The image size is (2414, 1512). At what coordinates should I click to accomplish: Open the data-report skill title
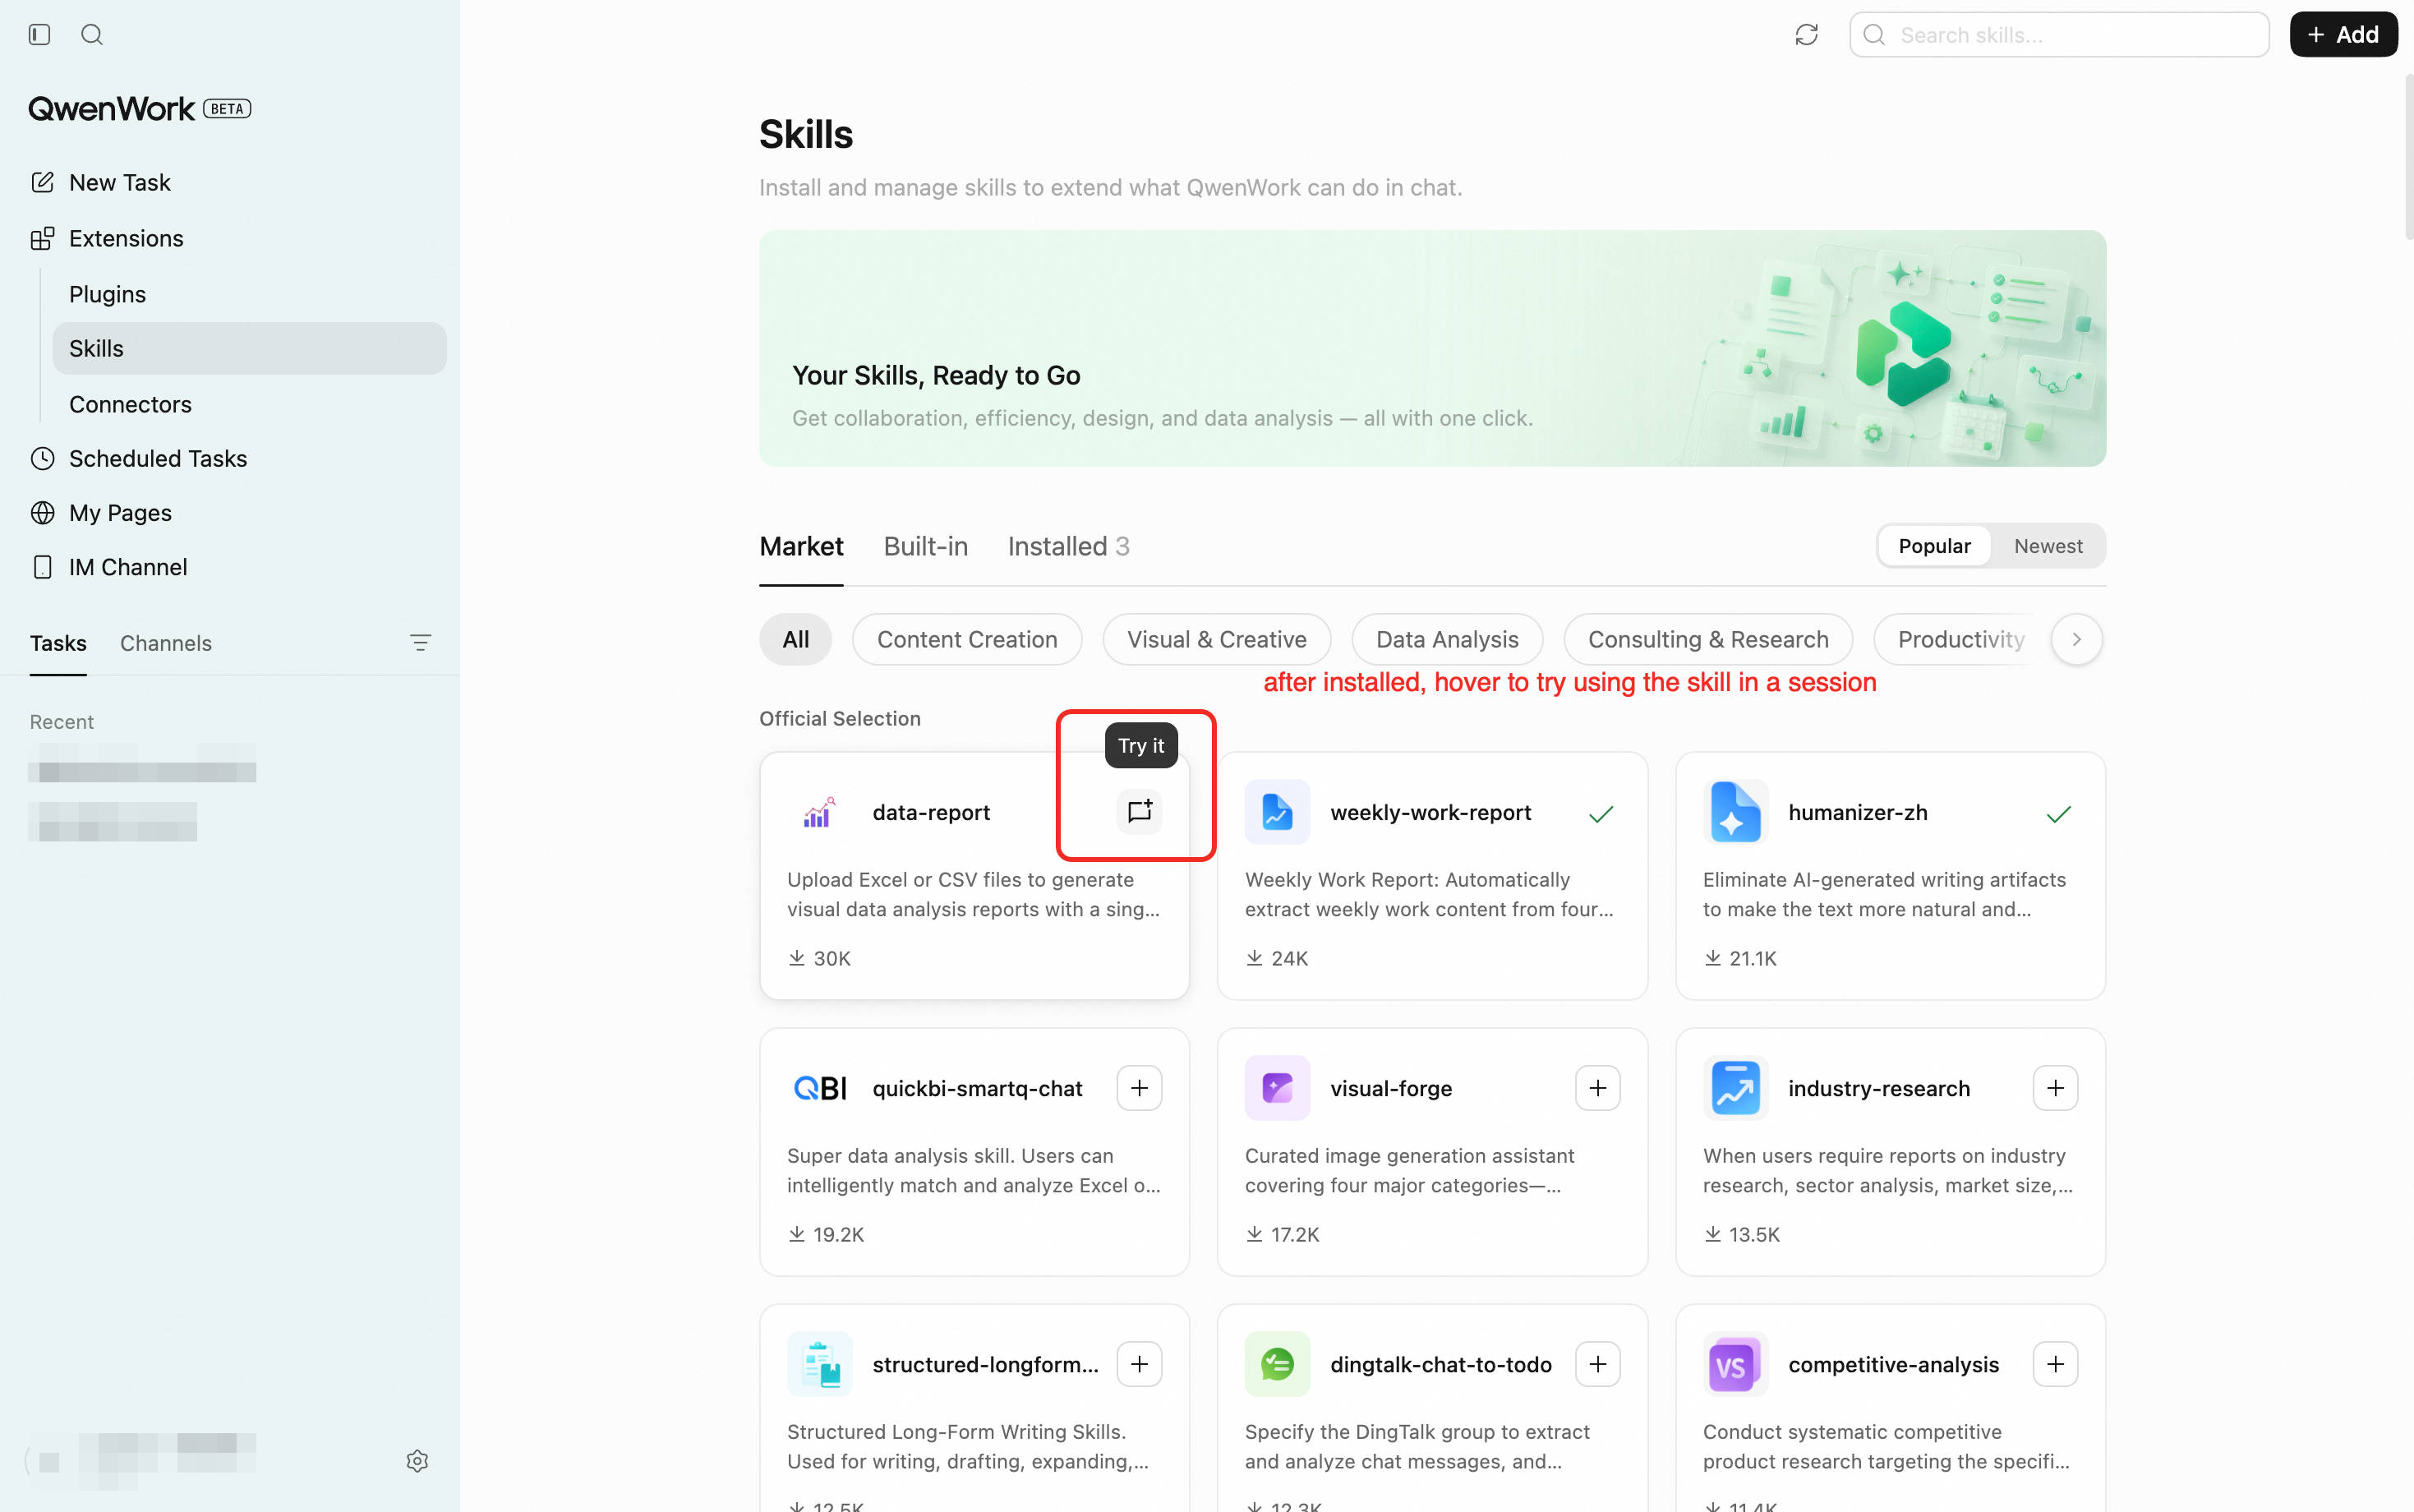(x=931, y=812)
